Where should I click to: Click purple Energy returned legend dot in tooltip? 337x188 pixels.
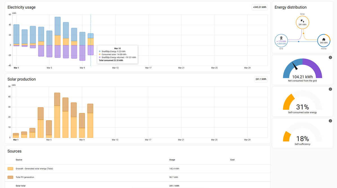tap(100, 57)
